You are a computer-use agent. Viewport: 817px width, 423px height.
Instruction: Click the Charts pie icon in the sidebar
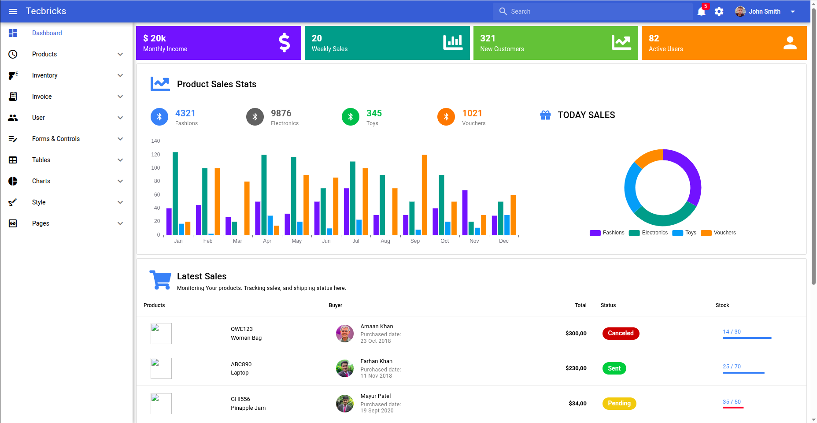coord(13,181)
